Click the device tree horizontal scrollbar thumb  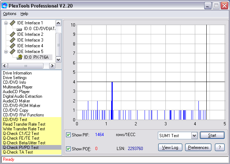pyautogui.click(x=26, y=66)
